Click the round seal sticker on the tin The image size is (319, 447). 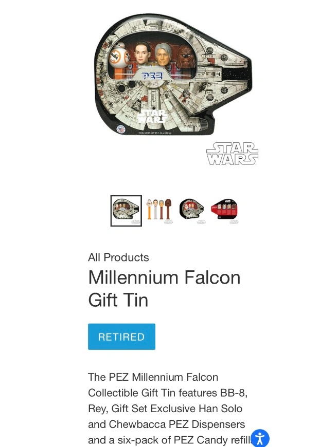(121, 129)
